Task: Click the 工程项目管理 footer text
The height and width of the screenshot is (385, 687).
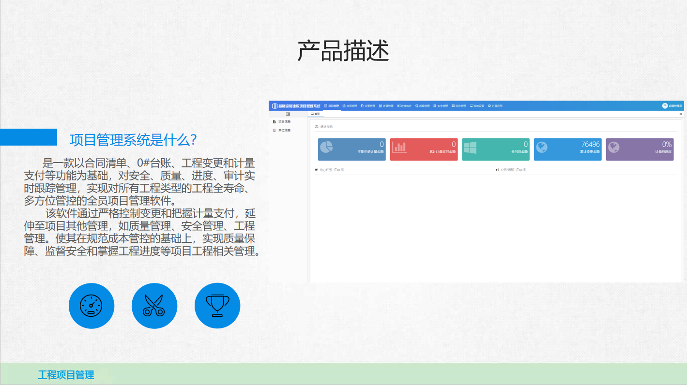Action: tap(66, 375)
